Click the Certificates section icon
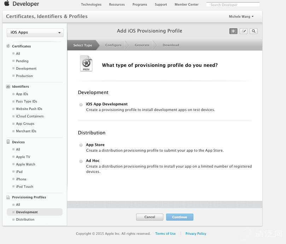The height and width of the screenshot is (244, 286). (8, 46)
